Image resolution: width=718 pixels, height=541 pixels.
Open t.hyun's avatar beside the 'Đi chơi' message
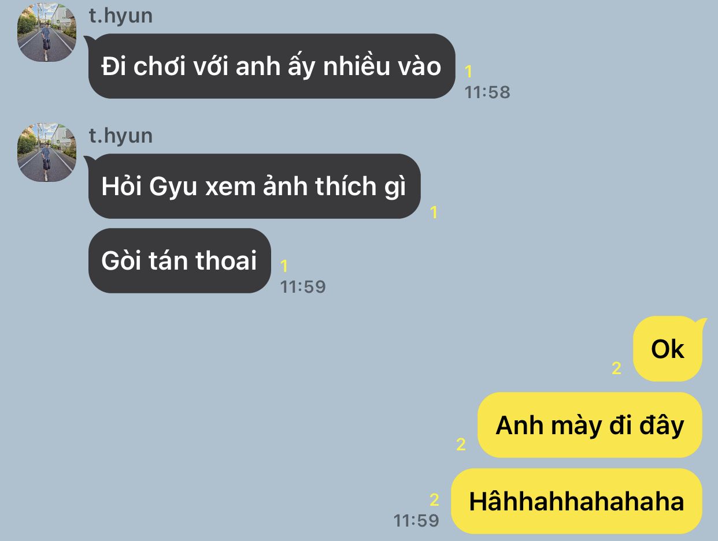tap(47, 32)
